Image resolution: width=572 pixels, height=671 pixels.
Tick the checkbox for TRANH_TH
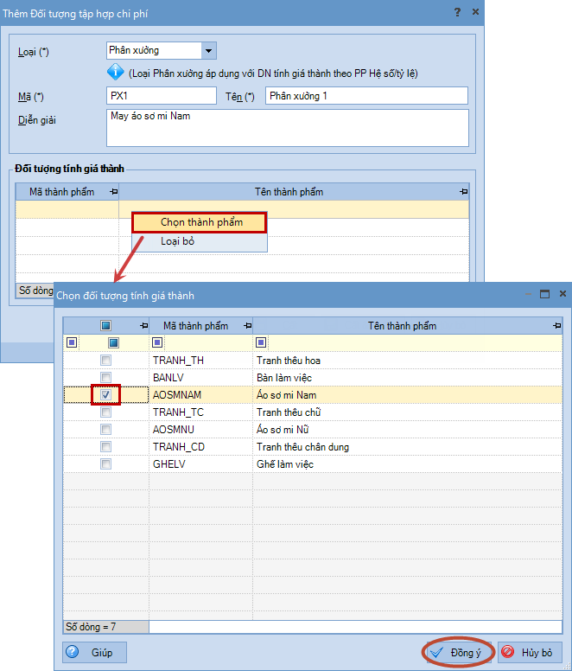[x=105, y=361]
